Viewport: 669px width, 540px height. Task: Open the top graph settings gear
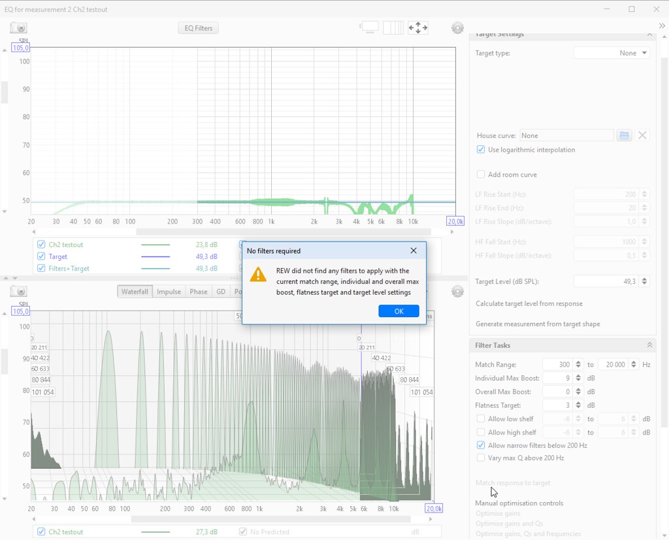(x=457, y=28)
